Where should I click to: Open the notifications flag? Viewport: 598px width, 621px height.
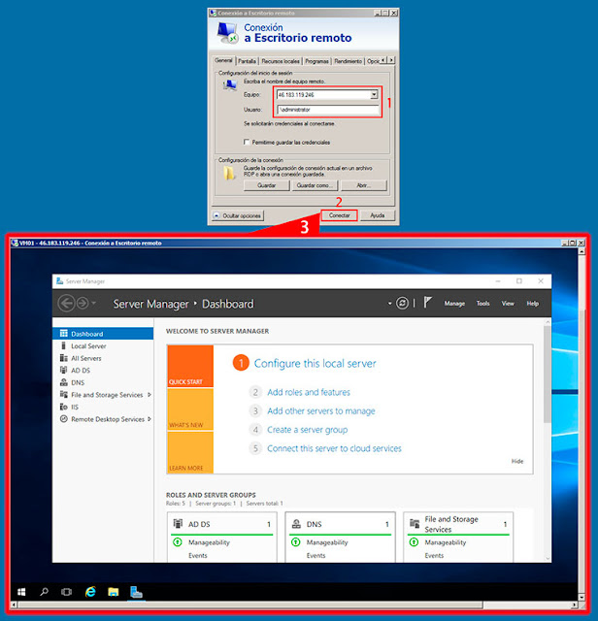coord(427,303)
